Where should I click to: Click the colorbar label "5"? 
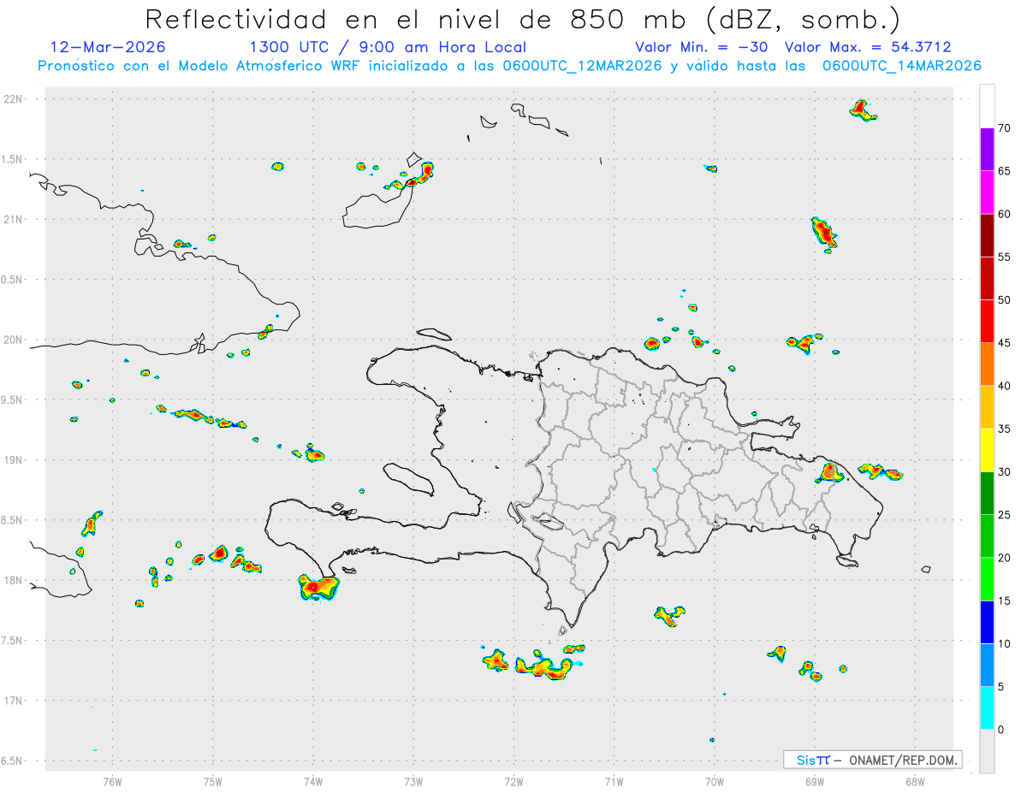pyautogui.click(x=1000, y=687)
